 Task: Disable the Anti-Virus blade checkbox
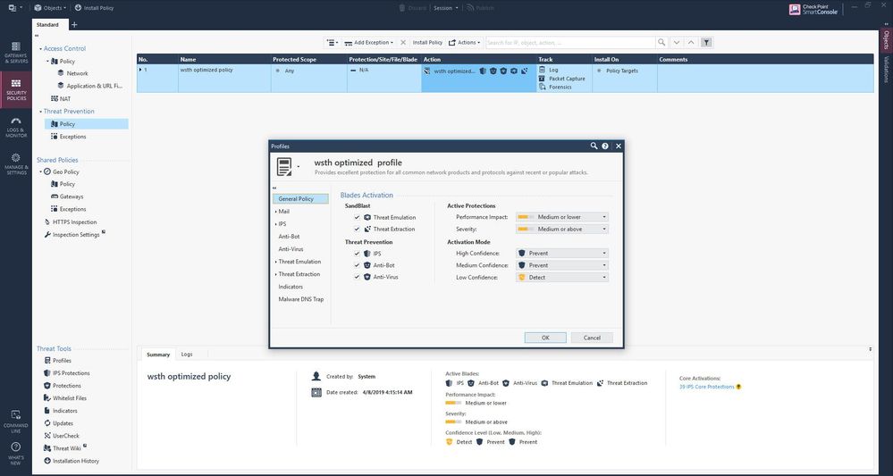[x=358, y=277]
